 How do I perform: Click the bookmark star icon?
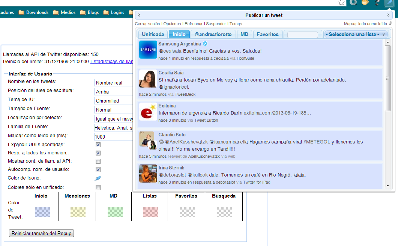click(341, 3)
